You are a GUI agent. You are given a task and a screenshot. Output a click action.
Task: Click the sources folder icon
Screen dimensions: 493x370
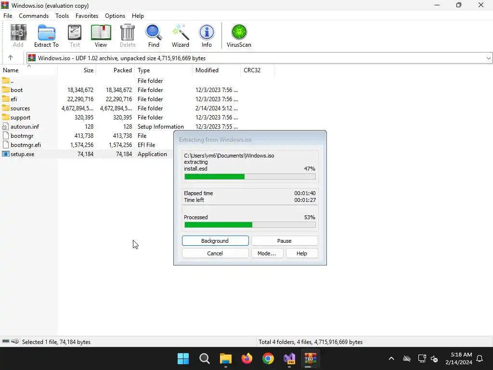6,108
